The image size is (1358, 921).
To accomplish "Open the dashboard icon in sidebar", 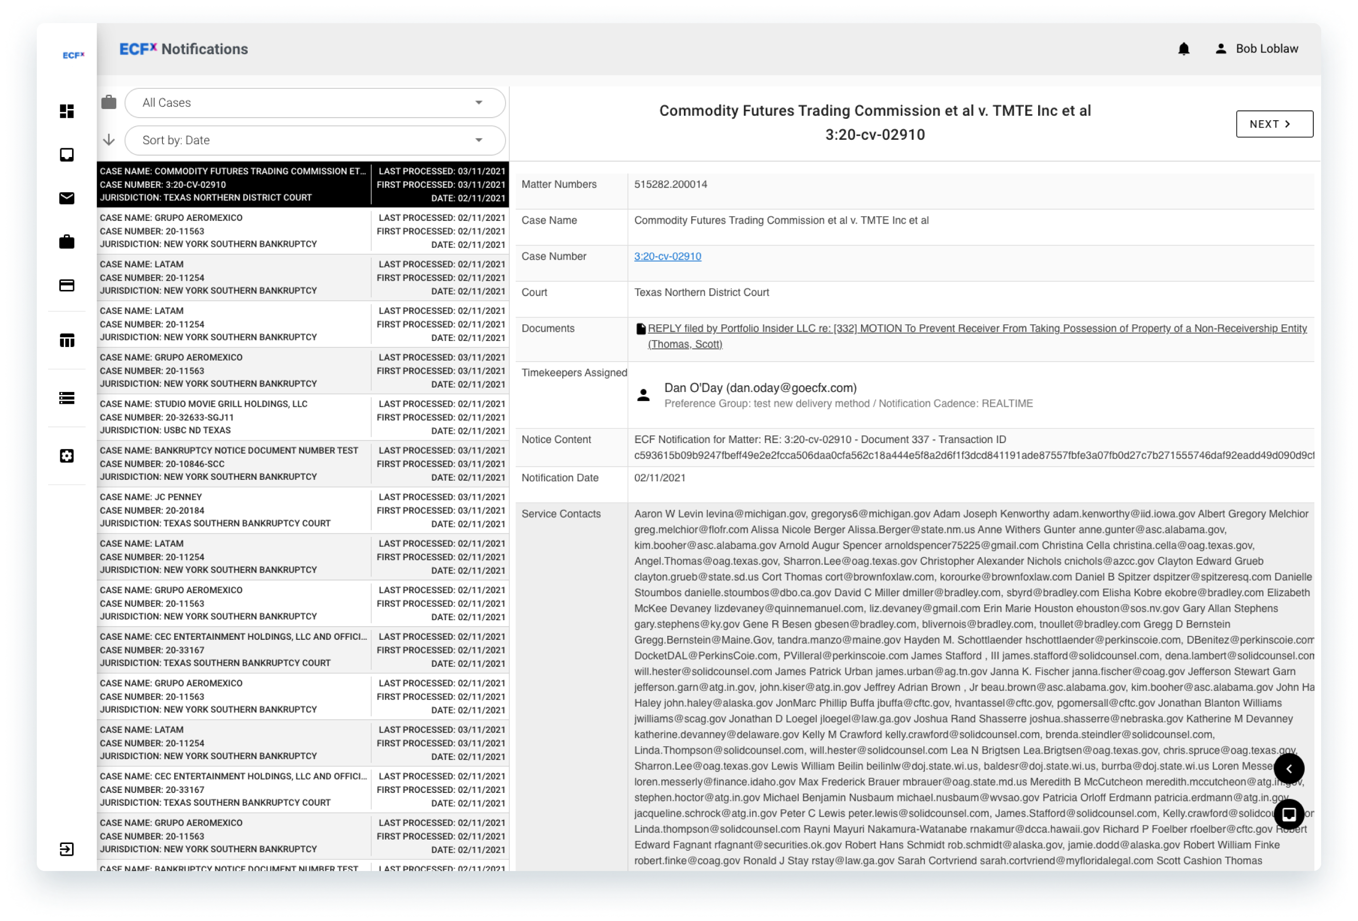I will (x=67, y=111).
